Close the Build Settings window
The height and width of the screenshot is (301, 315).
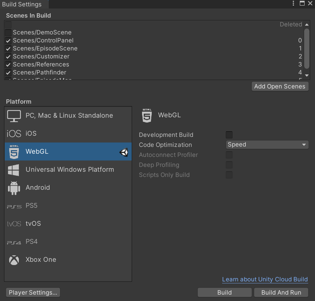click(x=310, y=3)
